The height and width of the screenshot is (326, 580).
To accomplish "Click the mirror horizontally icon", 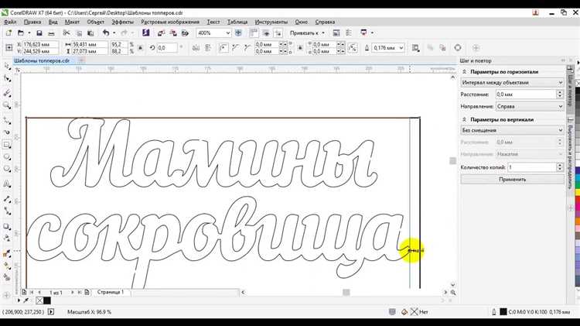I will point(196,48).
